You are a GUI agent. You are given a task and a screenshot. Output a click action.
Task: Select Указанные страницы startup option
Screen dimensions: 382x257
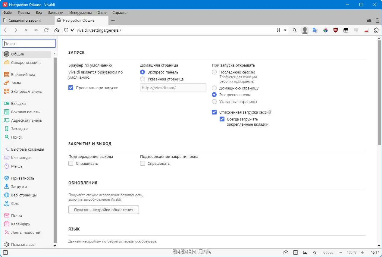pos(214,102)
